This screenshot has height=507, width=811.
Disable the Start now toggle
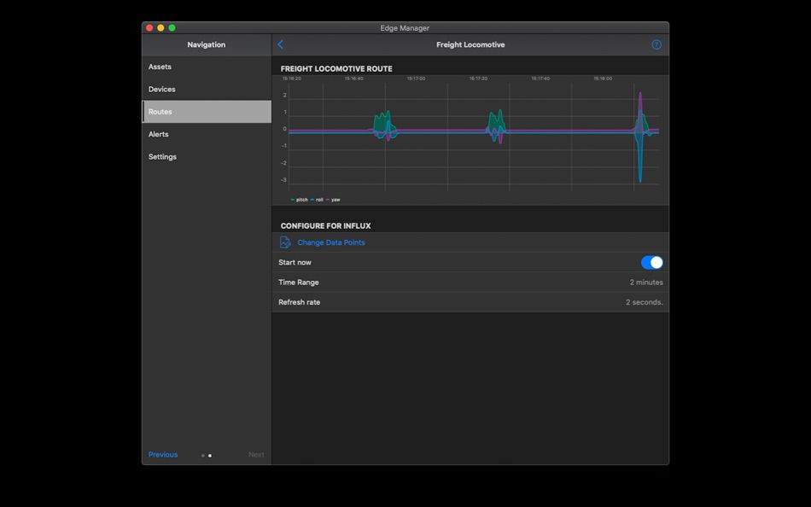pos(651,262)
